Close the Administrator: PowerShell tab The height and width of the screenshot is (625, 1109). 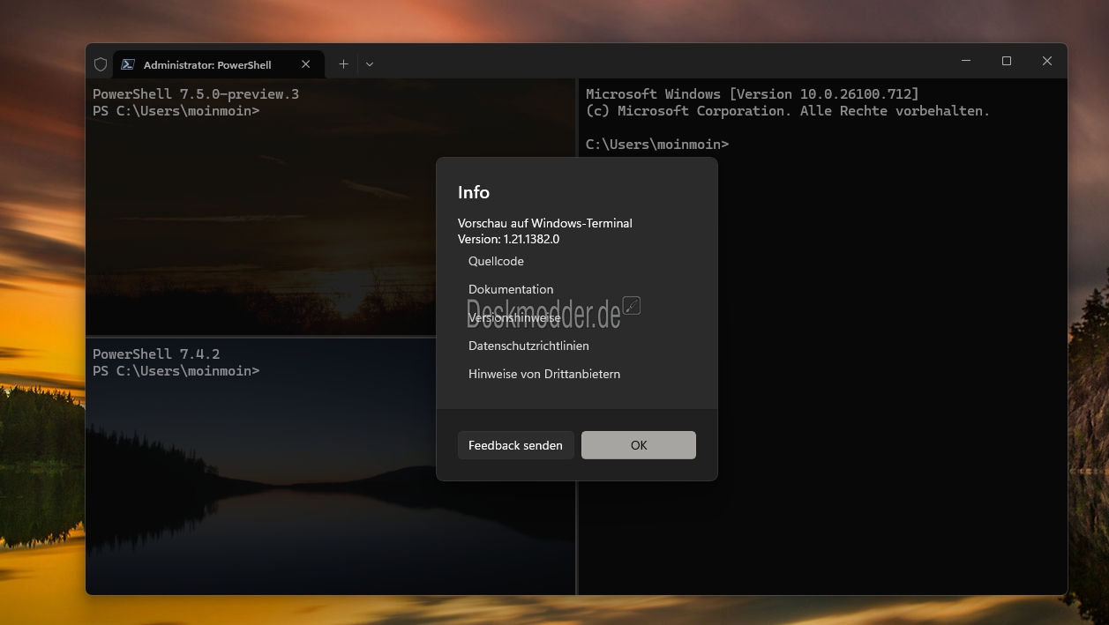tap(306, 64)
